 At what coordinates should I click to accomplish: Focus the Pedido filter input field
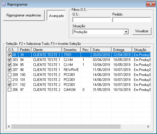pos(132,20)
